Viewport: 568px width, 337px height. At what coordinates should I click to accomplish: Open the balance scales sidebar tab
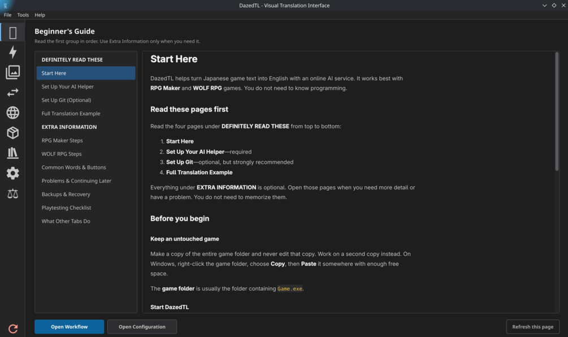(x=12, y=193)
